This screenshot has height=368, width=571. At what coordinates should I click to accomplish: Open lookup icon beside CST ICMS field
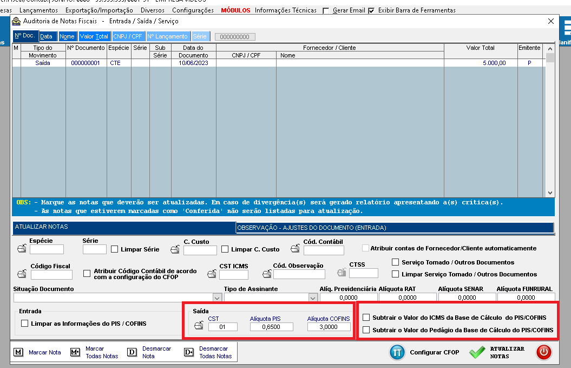coord(212,274)
